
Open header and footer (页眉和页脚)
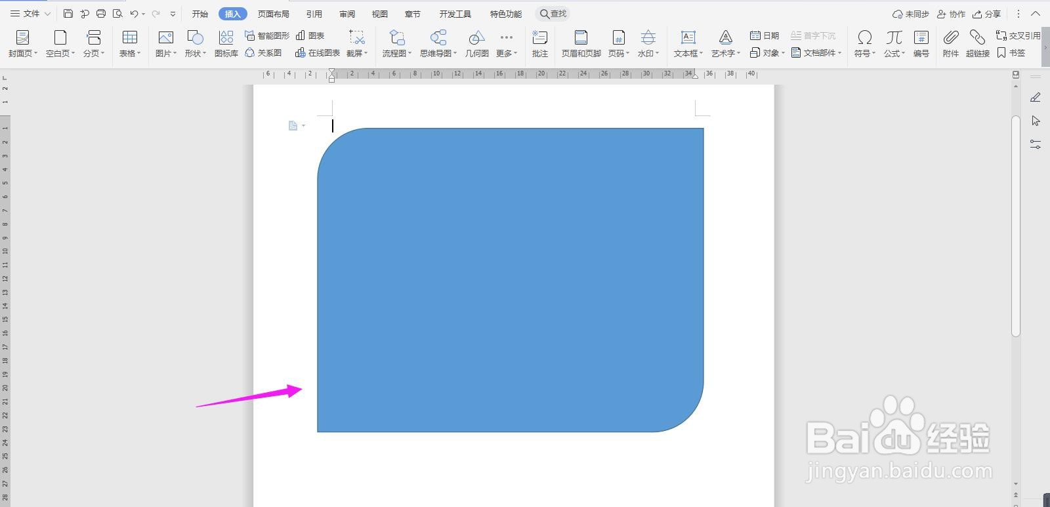pyautogui.click(x=581, y=44)
